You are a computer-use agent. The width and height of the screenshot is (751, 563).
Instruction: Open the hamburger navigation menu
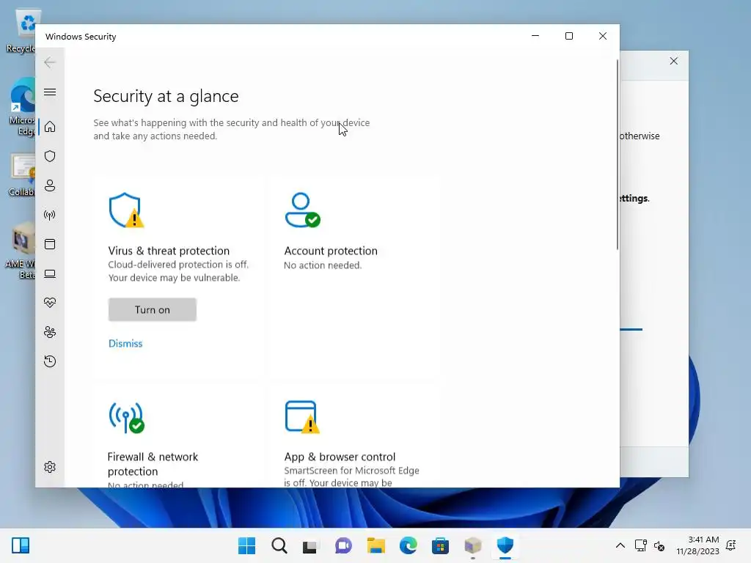point(50,92)
